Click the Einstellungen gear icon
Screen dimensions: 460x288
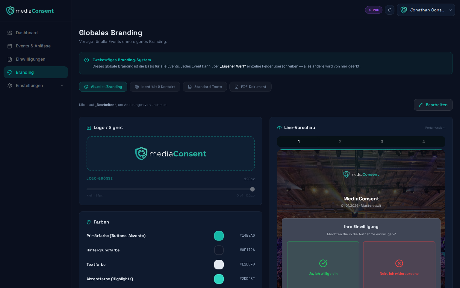click(x=10, y=85)
